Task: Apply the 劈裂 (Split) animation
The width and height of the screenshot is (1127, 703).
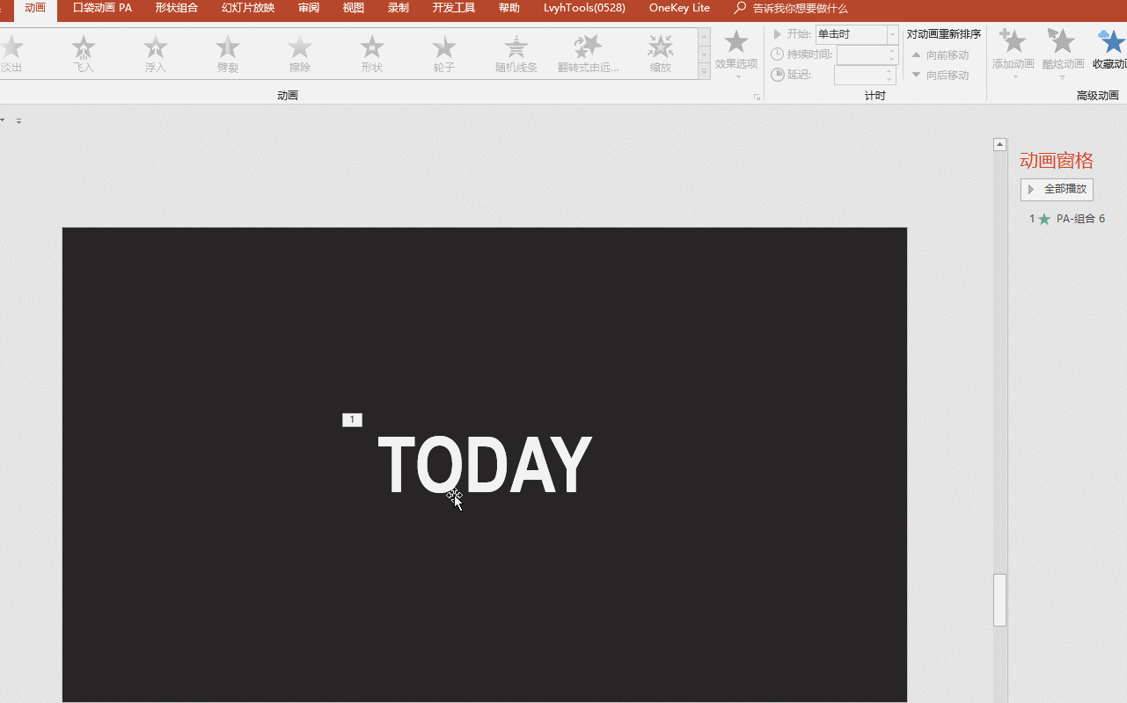Action: coord(228,53)
